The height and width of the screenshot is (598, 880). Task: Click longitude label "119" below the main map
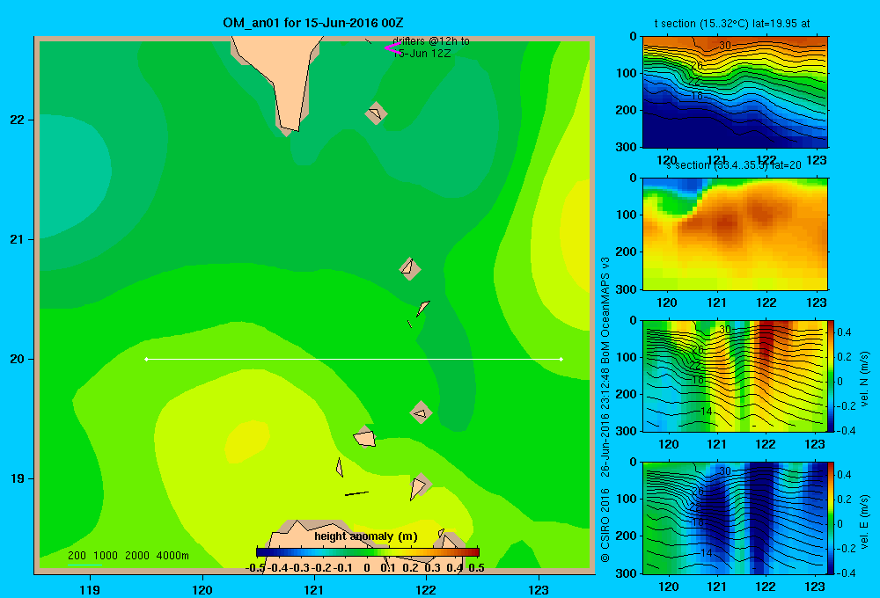click(x=90, y=589)
